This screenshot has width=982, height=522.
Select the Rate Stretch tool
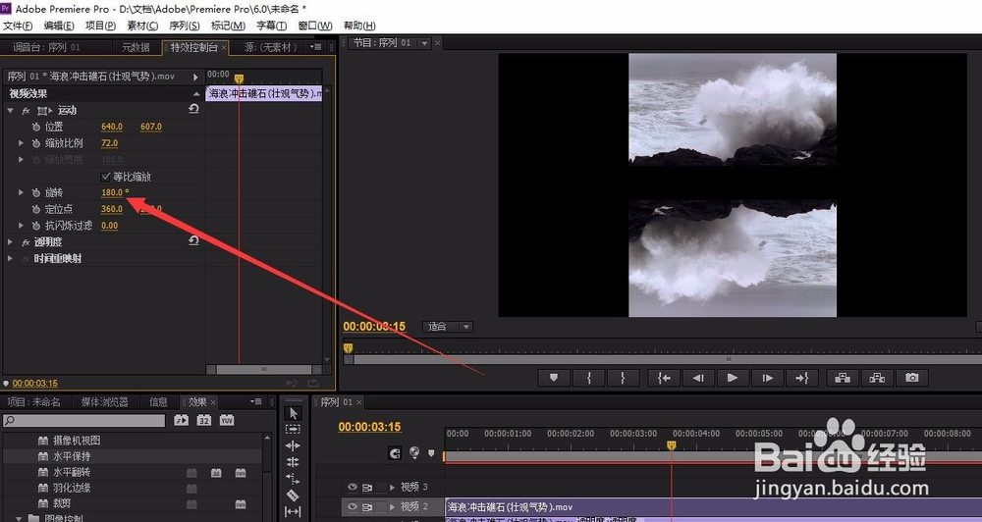(x=293, y=478)
